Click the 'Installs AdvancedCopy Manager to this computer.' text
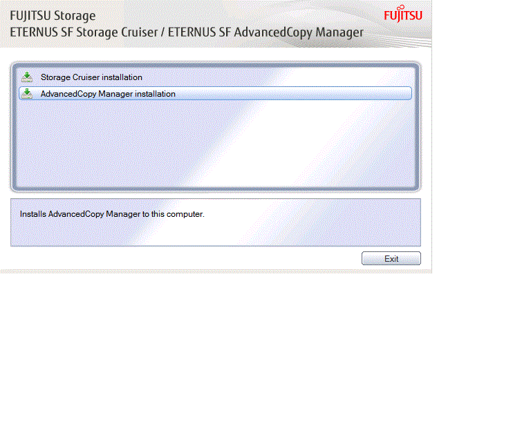 click(112, 214)
